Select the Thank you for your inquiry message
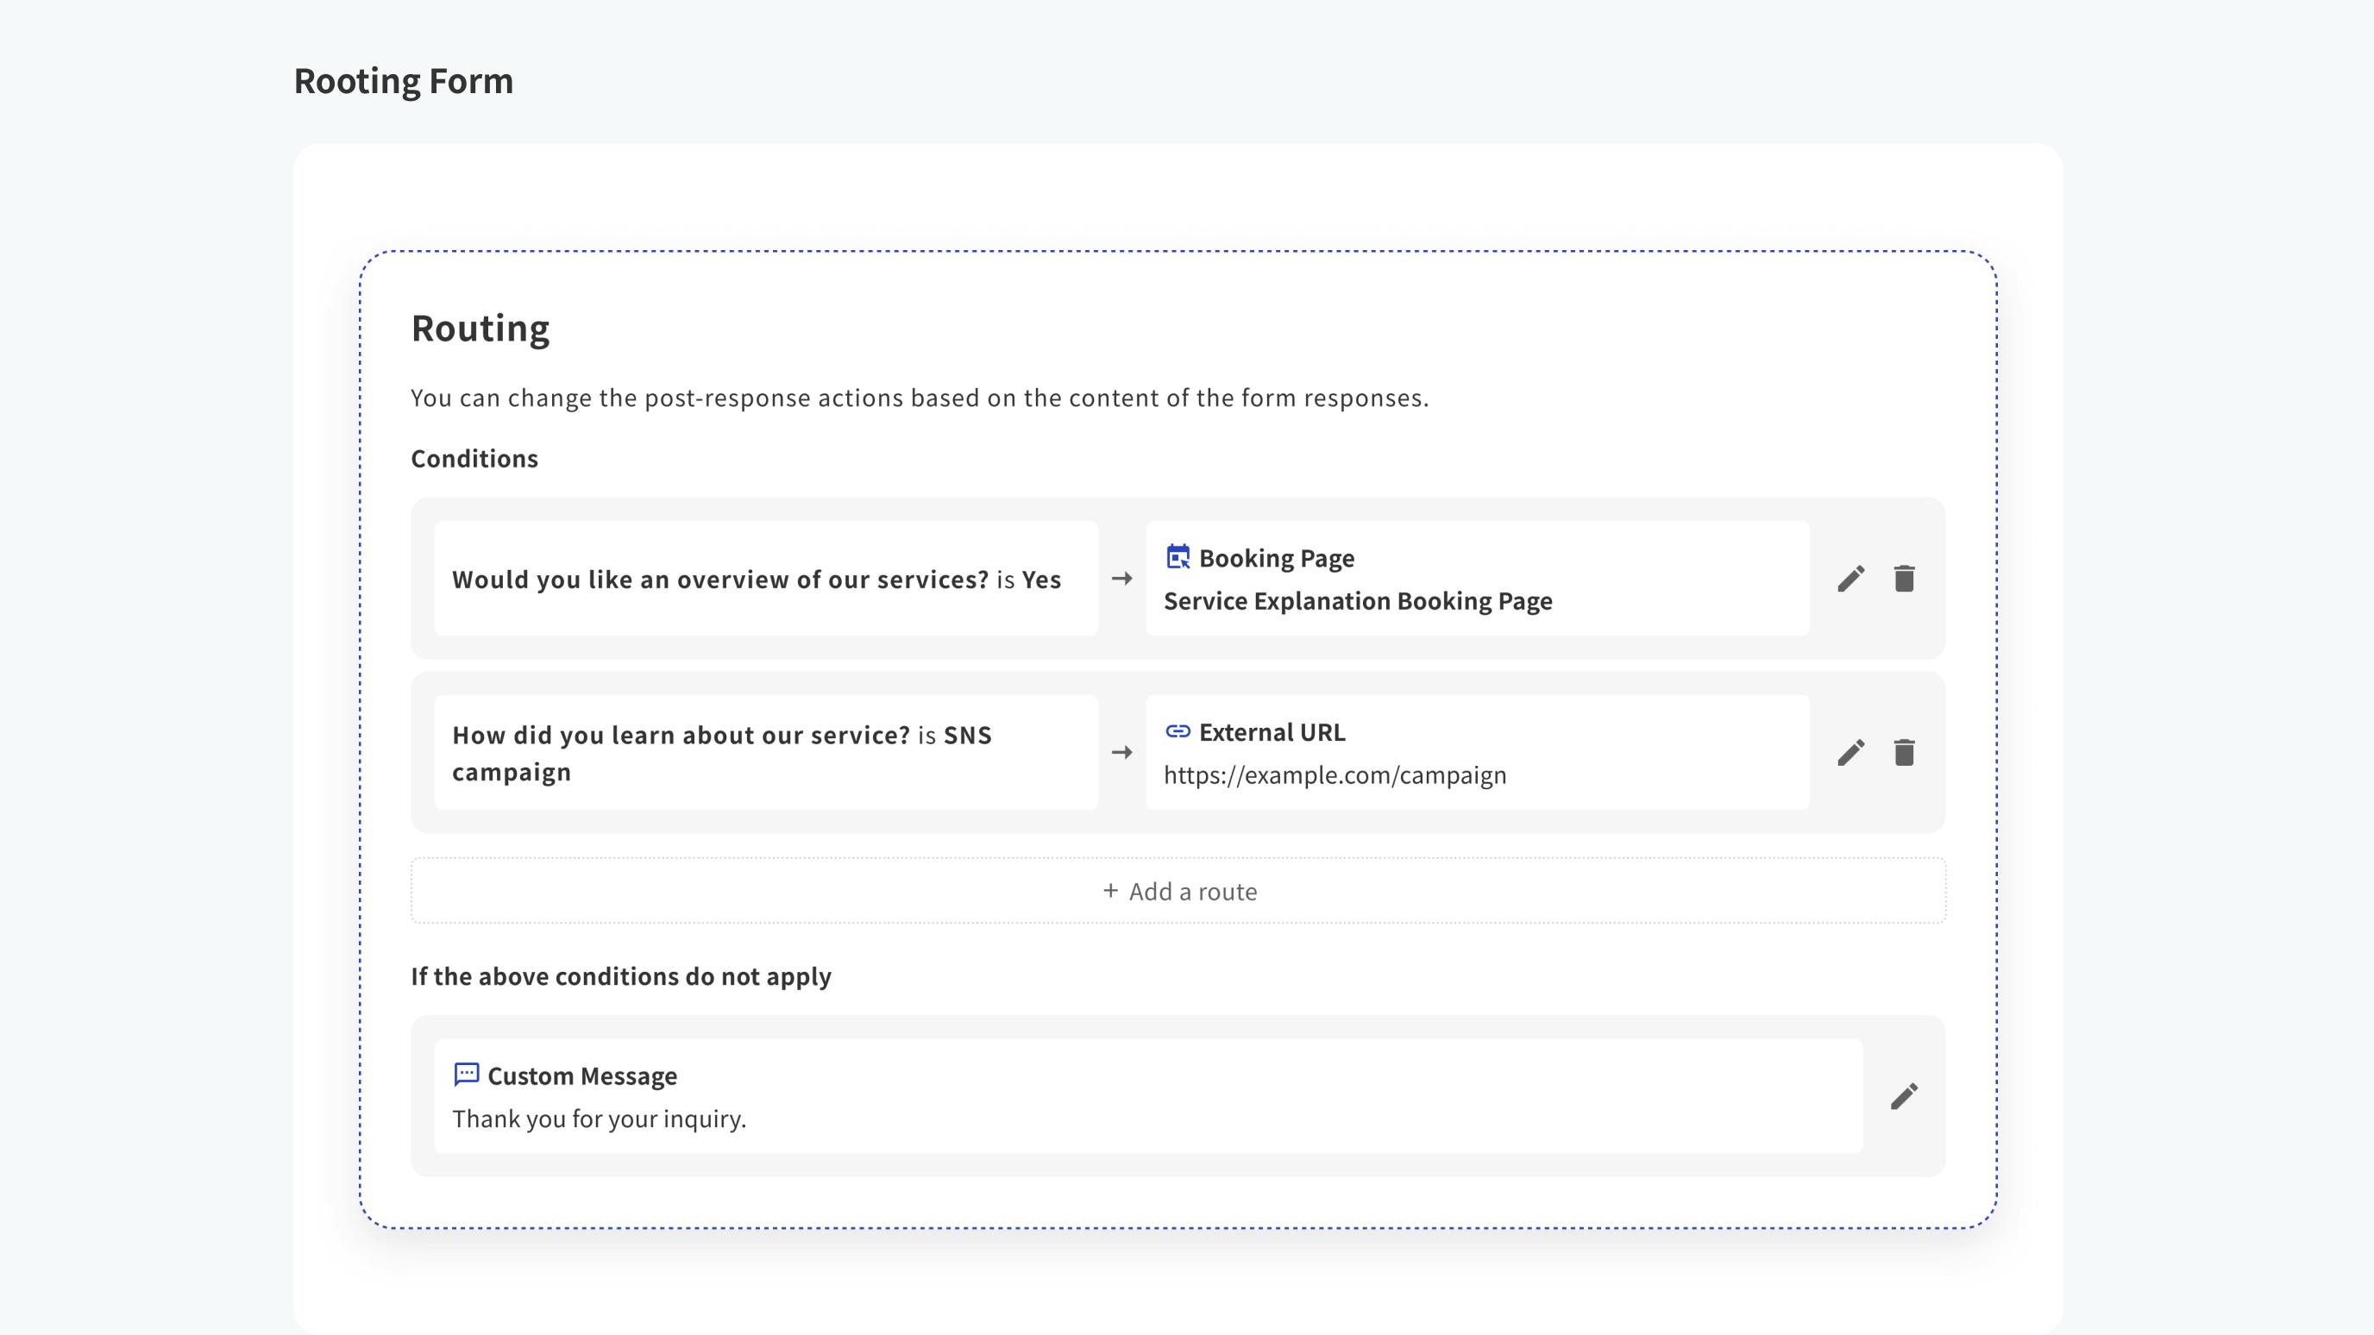This screenshot has width=2374, height=1335. coord(599,1119)
